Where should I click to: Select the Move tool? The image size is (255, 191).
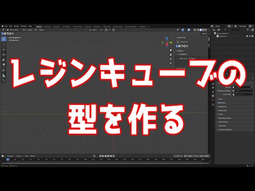pyautogui.click(x=4, y=50)
